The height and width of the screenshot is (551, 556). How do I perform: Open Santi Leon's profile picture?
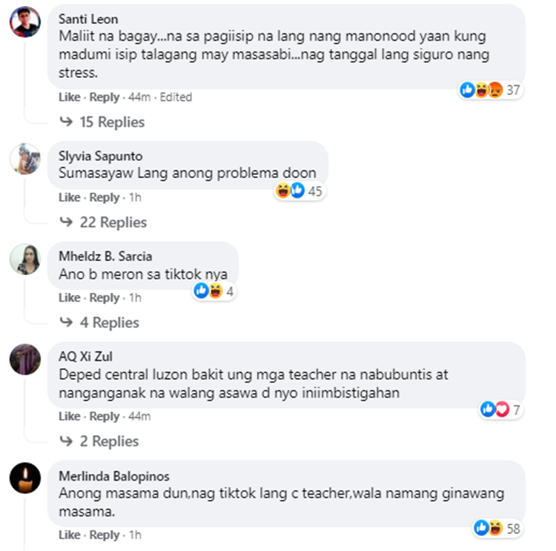point(24,22)
